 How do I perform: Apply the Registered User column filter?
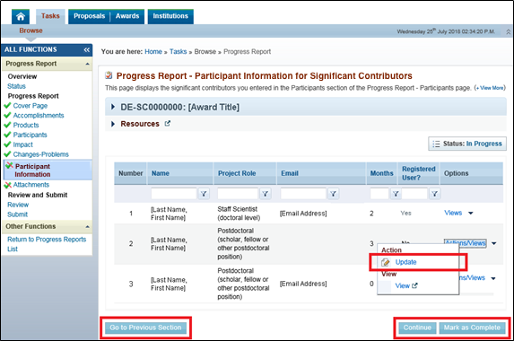click(x=435, y=194)
